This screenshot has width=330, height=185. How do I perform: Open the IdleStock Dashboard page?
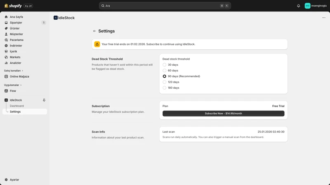pos(17,106)
